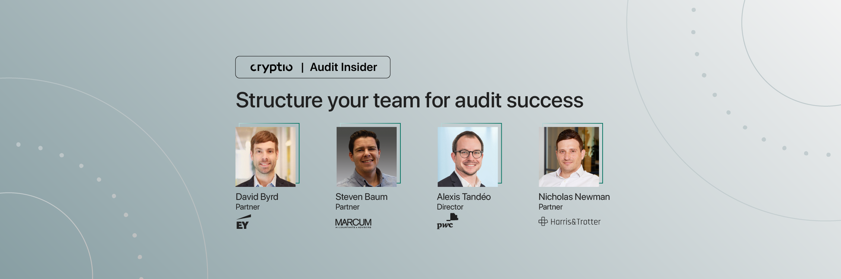Click the Partner title under David Byrd

(248, 207)
